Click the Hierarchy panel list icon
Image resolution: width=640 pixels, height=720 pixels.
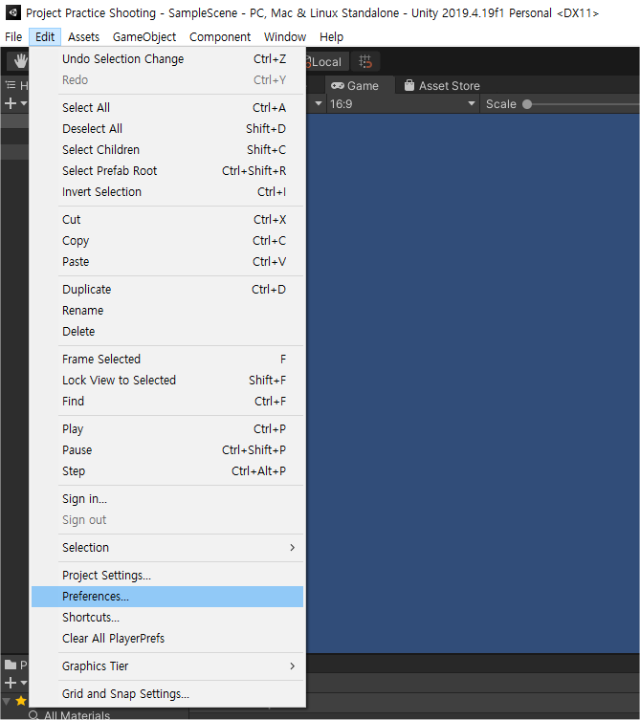[11, 85]
